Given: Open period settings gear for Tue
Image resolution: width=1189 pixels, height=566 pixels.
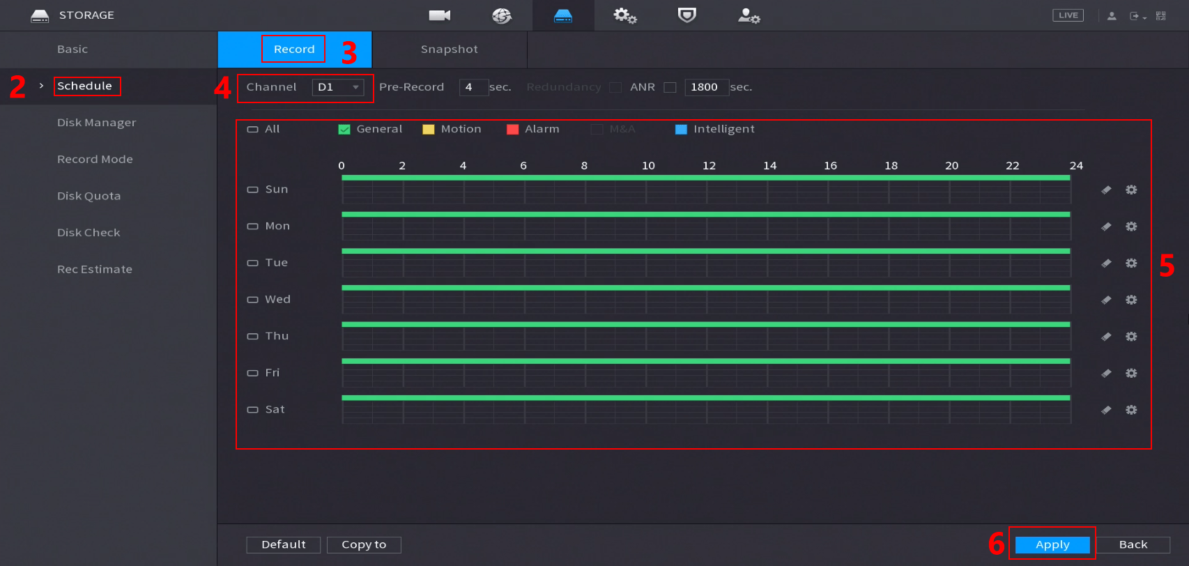Looking at the screenshot, I should (x=1131, y=263).
